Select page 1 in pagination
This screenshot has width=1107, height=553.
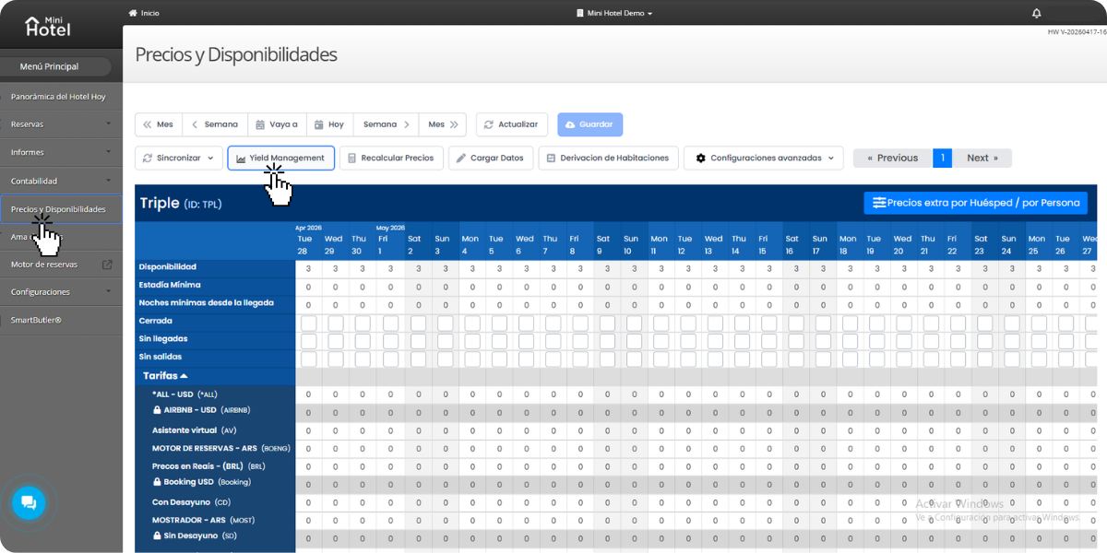tap(943, 158)
